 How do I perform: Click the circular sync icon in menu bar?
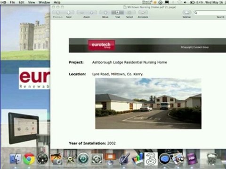point(161,2)
